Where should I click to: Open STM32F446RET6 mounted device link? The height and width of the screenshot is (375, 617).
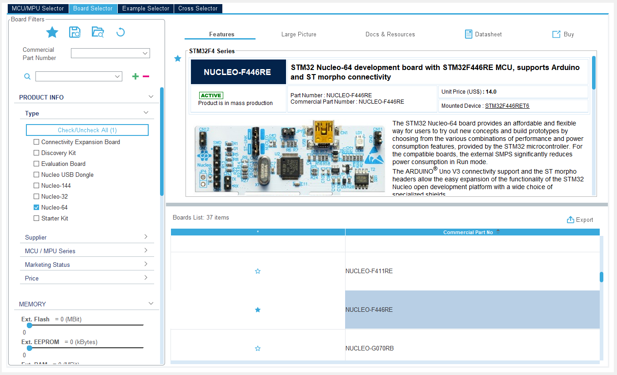507,106
